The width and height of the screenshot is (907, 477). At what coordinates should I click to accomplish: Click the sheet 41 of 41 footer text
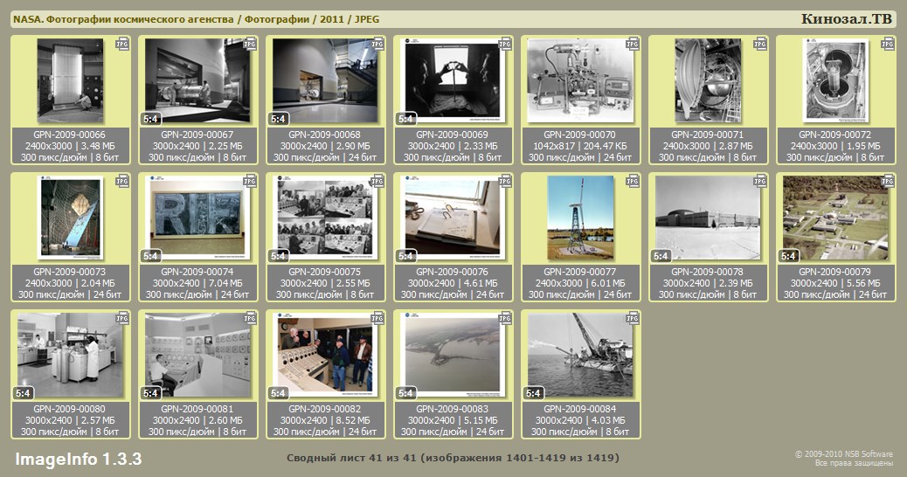point(453,459)
